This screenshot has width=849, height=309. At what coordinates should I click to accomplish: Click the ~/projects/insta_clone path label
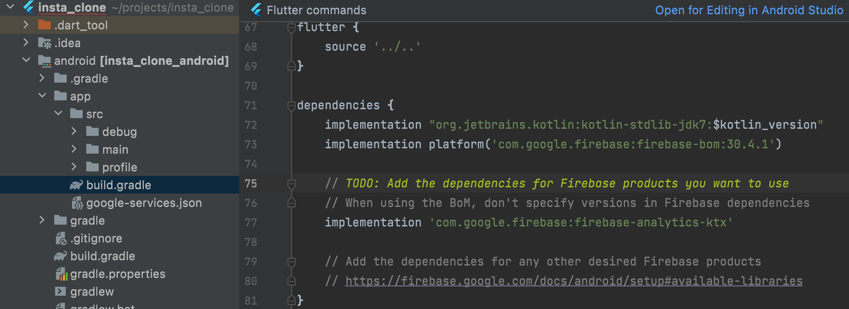(x=172, y=8)
